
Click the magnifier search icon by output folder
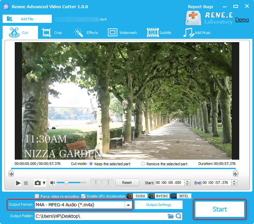pyautogui.click(x=178, y=216)
